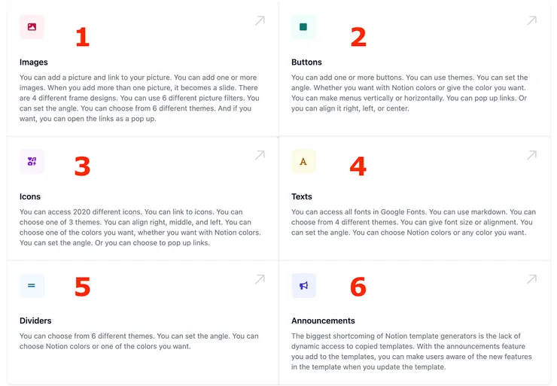Image resolution: width=557 pixels, height=386 pixels.
Task: Open Announcements card via its corner arrow
Action: tap(531, 279)
